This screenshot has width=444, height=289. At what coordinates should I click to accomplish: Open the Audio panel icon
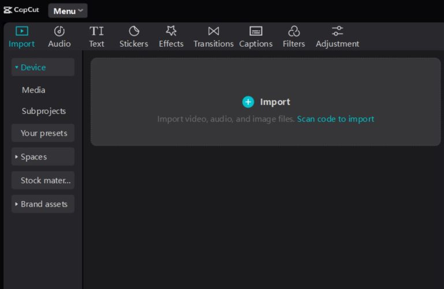coord(59,31)
